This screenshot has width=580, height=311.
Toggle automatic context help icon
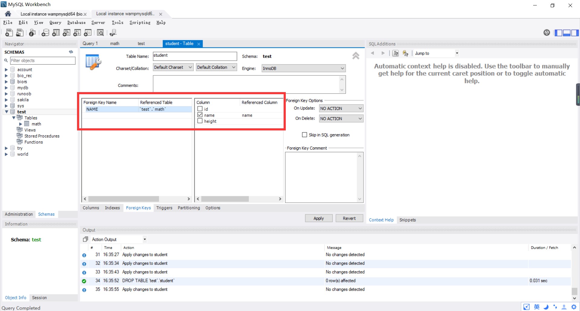tap(405, 53)
